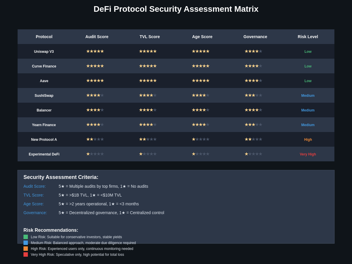
Task: Click the Very High risk label
Action: pos(308,154)
